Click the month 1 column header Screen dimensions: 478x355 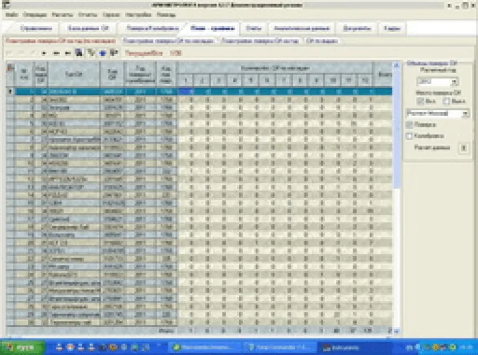(185, 80)
